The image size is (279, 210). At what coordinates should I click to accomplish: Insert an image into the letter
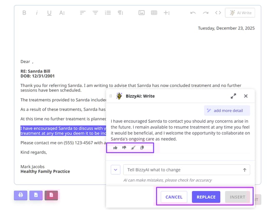(x=142, y=13)
